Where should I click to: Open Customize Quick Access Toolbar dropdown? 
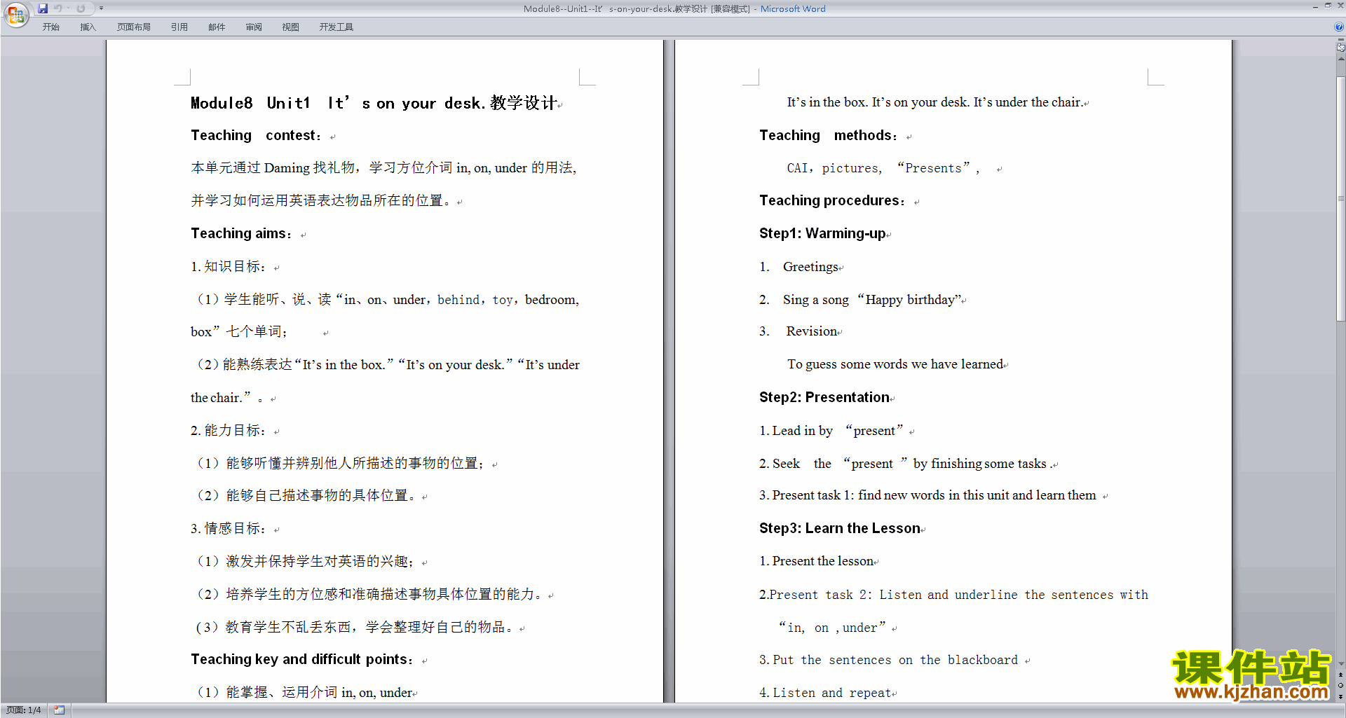coord(101,8)
